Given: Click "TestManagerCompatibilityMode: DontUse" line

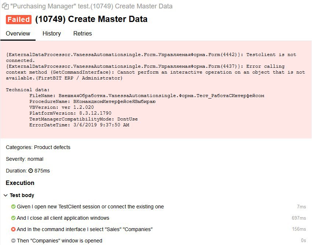Looking at the screenshot, I should [84, 119].
